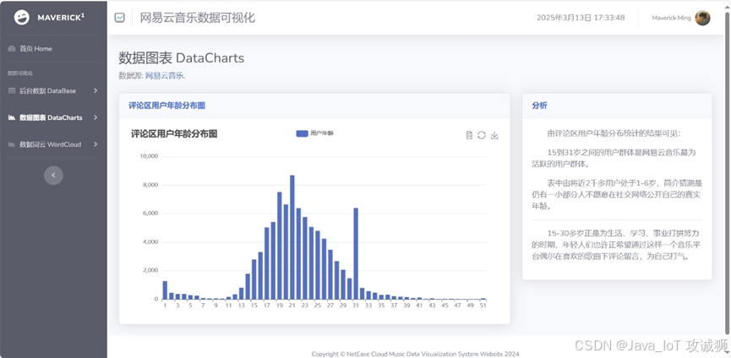This screenshot has width=731, height=358.
Task: Open the 数据词云 WordCloud menu
Action: [50, 144]
